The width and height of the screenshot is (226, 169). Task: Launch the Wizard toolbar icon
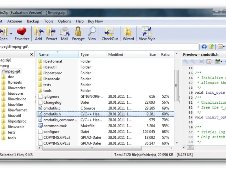(128, 31)
